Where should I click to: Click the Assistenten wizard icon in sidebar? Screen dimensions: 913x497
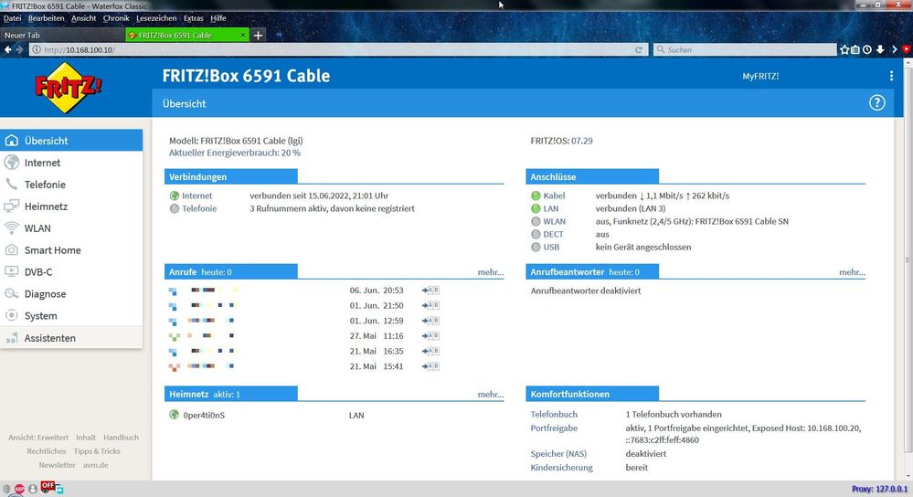click(x=12, y=338)
